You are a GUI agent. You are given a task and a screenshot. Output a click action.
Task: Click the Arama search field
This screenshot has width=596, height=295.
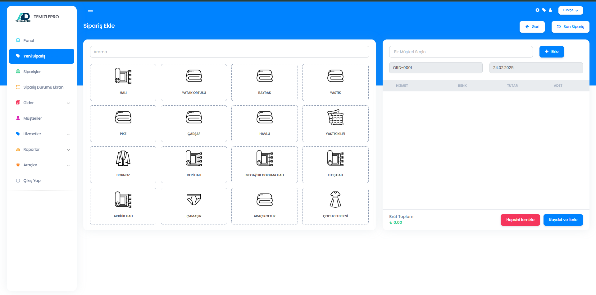(229, 52)
